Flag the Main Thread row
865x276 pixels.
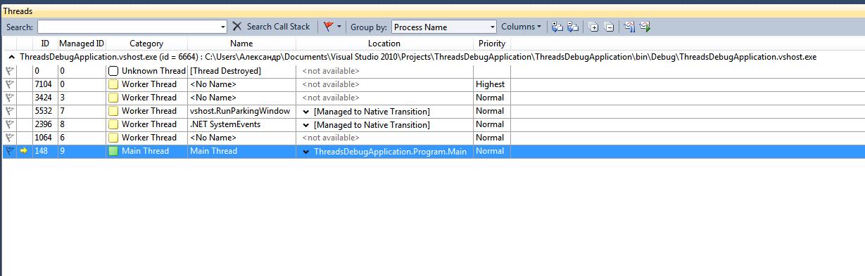(x=10, y=151)
